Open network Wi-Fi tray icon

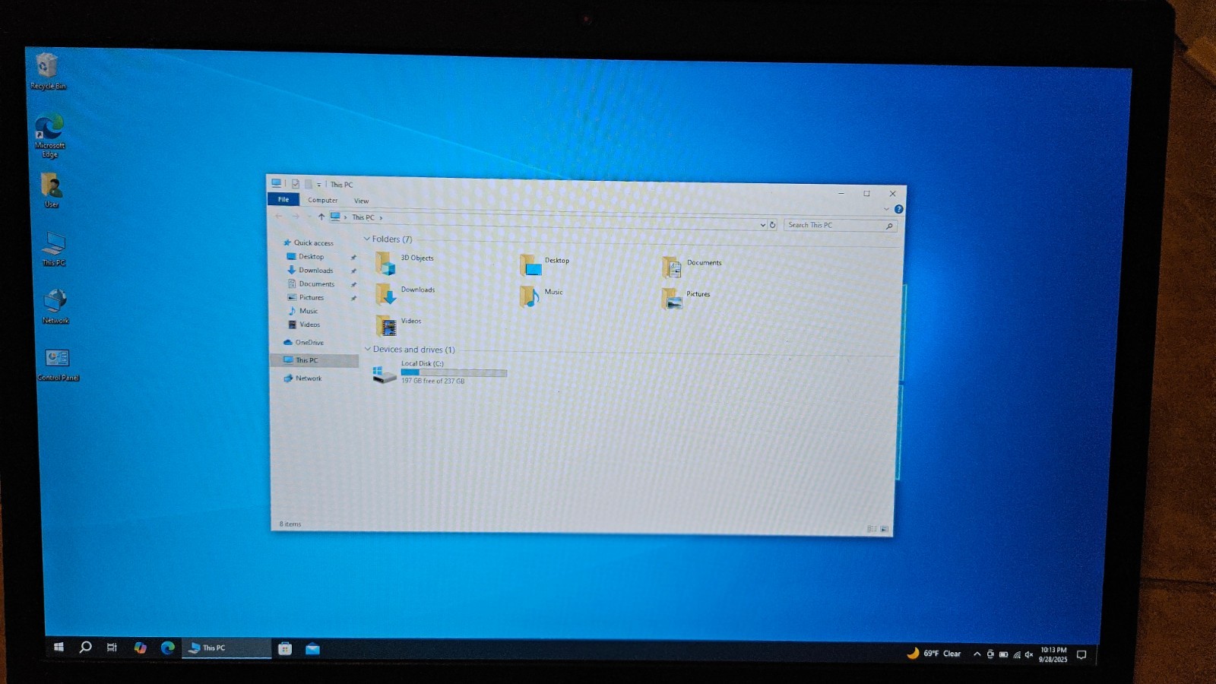1017,654
